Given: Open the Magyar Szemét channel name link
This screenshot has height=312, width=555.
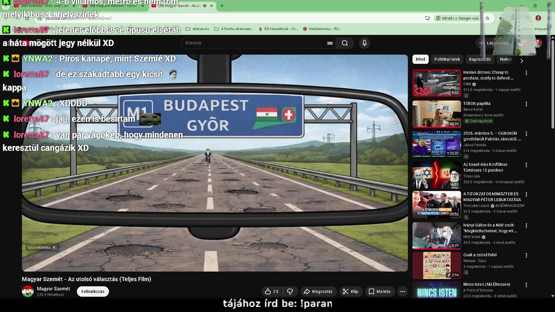Looking at the screenshot, I should click(x=53, y=289).
